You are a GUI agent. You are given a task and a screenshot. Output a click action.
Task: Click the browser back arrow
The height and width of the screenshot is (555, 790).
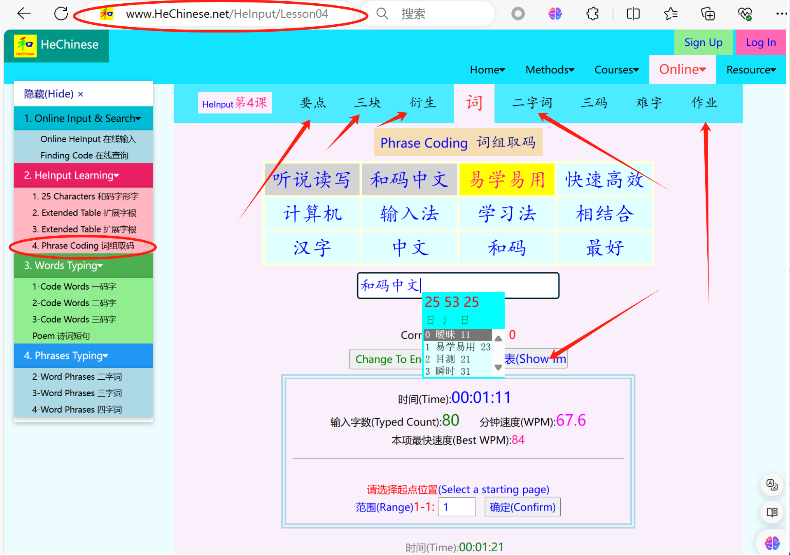pos(24,14)
